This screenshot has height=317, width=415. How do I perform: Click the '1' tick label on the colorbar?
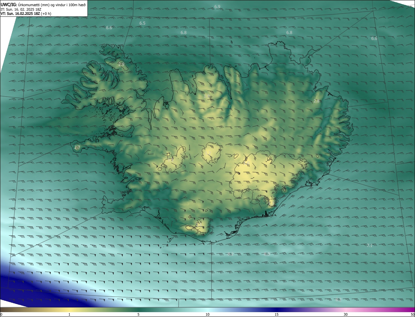pyautogui.click(x=69, y=314)
